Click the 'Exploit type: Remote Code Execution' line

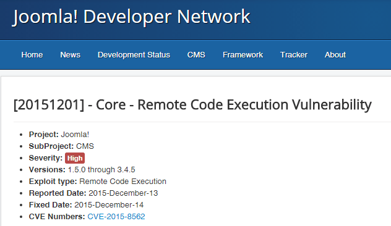[98, 182]
